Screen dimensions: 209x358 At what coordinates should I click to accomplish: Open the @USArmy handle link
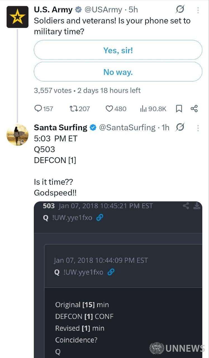(x=103, y=10)
